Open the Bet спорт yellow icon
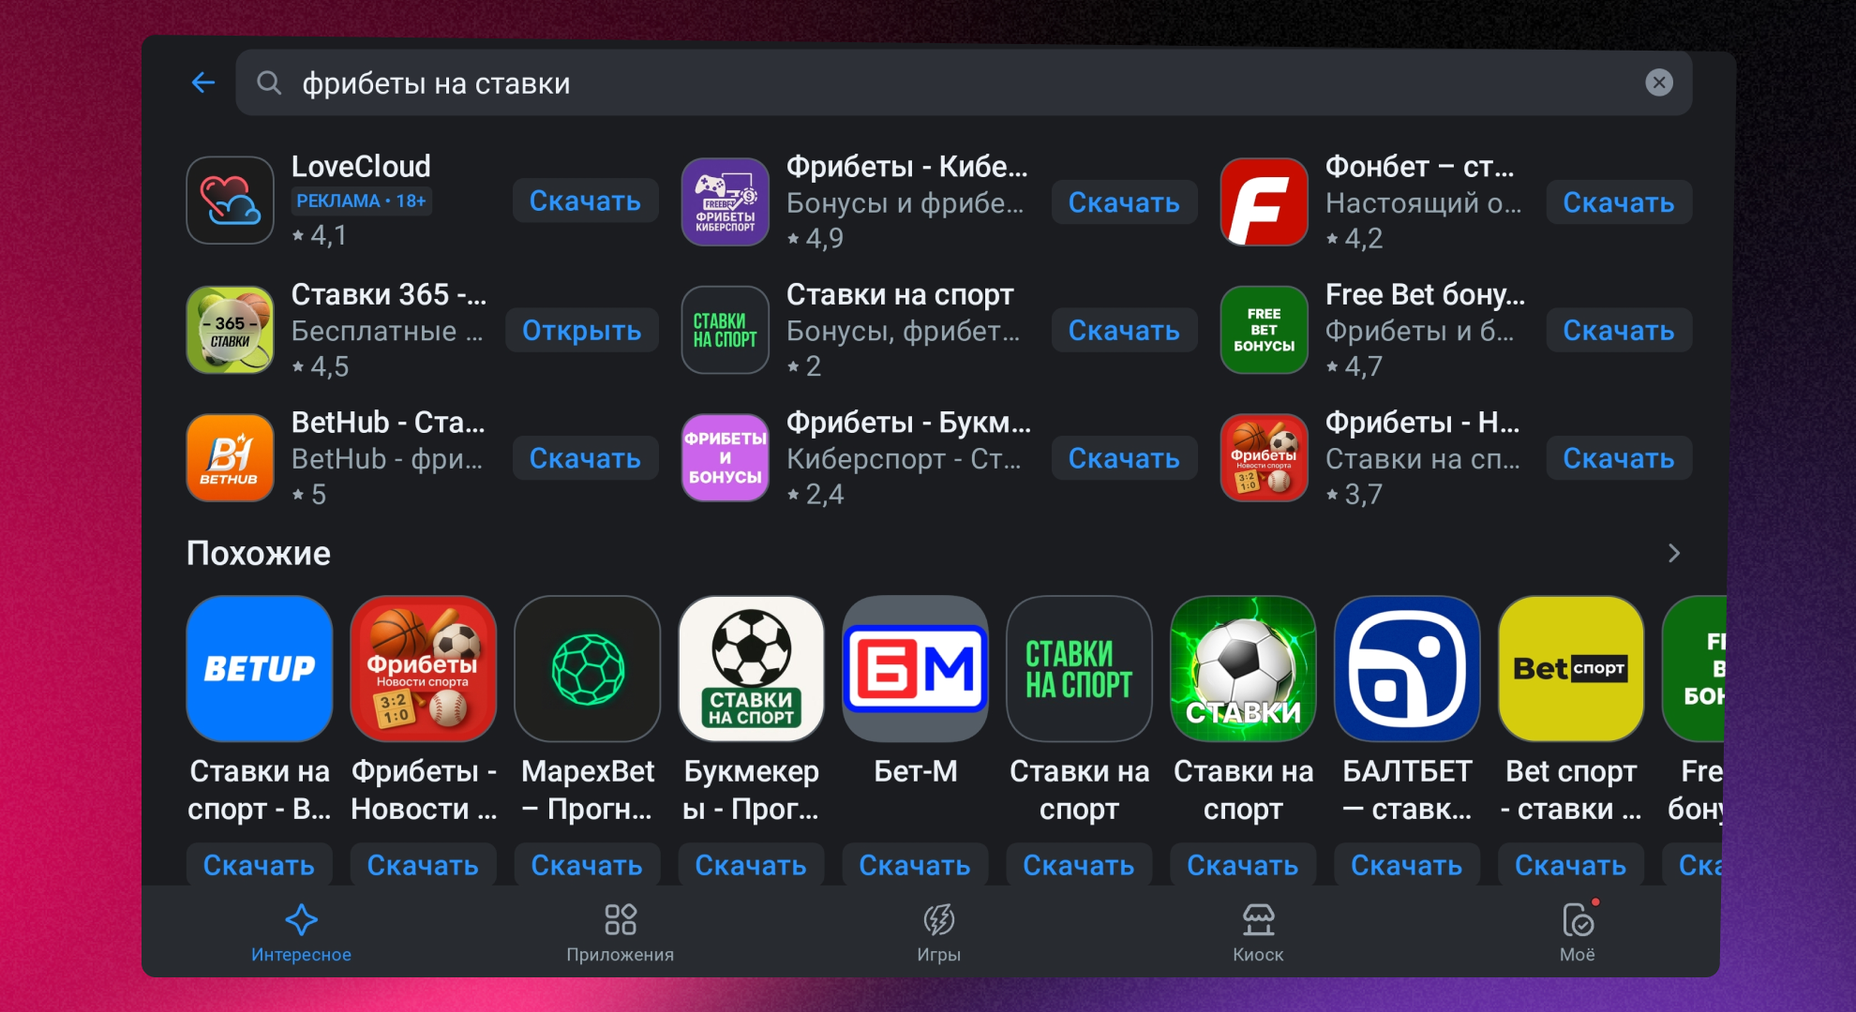1856x1012 pixels. click(1571, 669)
